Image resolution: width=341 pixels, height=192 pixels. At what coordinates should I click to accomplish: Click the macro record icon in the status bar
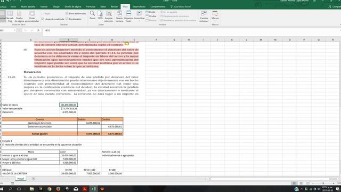(x=13, y=183)
